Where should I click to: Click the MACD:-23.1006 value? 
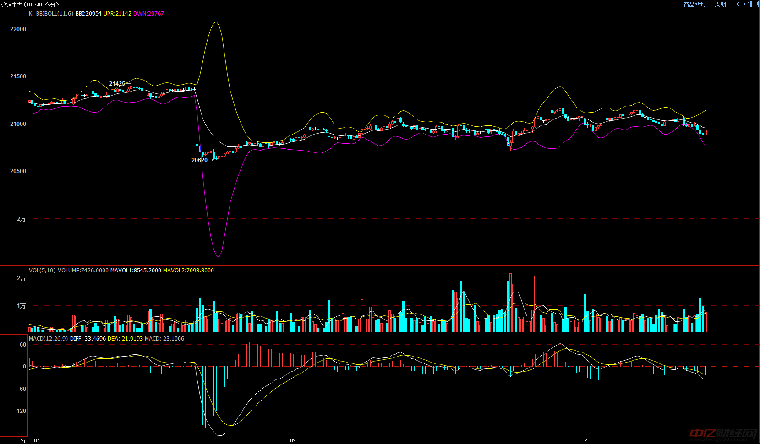(164, 339)
